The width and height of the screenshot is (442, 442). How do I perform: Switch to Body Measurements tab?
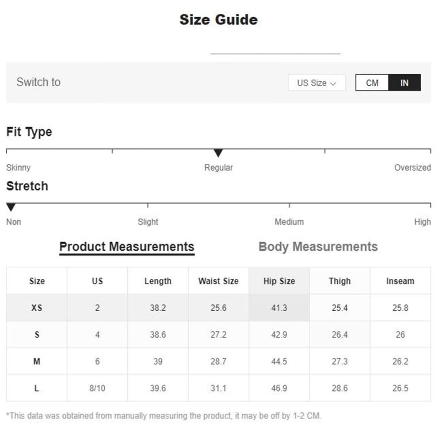pos(318,247)
